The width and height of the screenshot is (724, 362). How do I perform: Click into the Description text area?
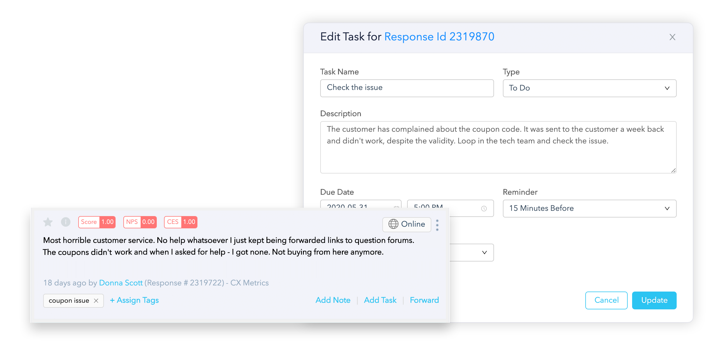498,147
